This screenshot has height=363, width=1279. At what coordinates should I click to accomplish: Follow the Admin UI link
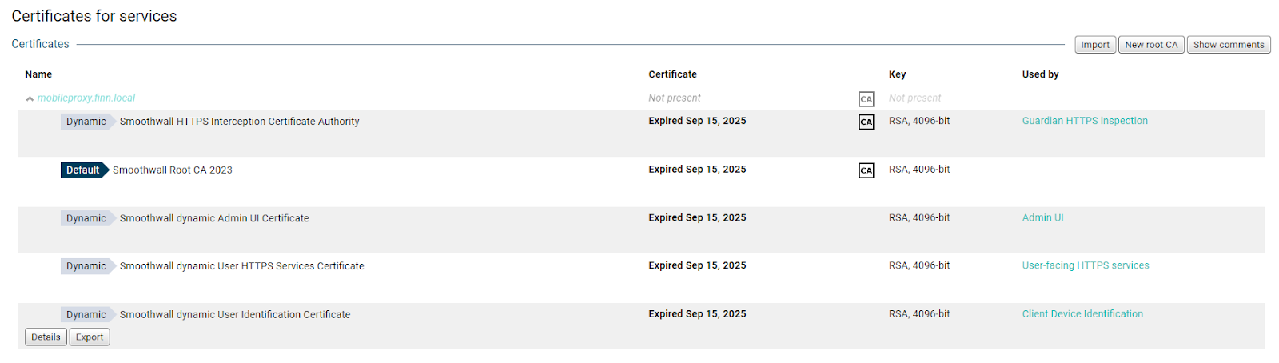coord(1042,217)
